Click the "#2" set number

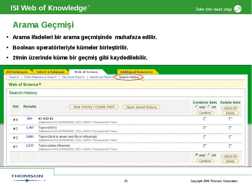coord(15,138)
